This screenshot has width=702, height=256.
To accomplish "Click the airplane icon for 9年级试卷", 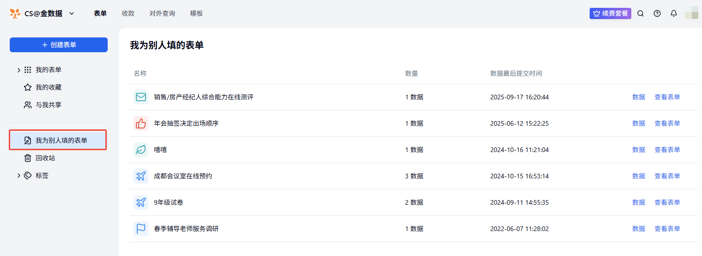I will coord(141,202).
